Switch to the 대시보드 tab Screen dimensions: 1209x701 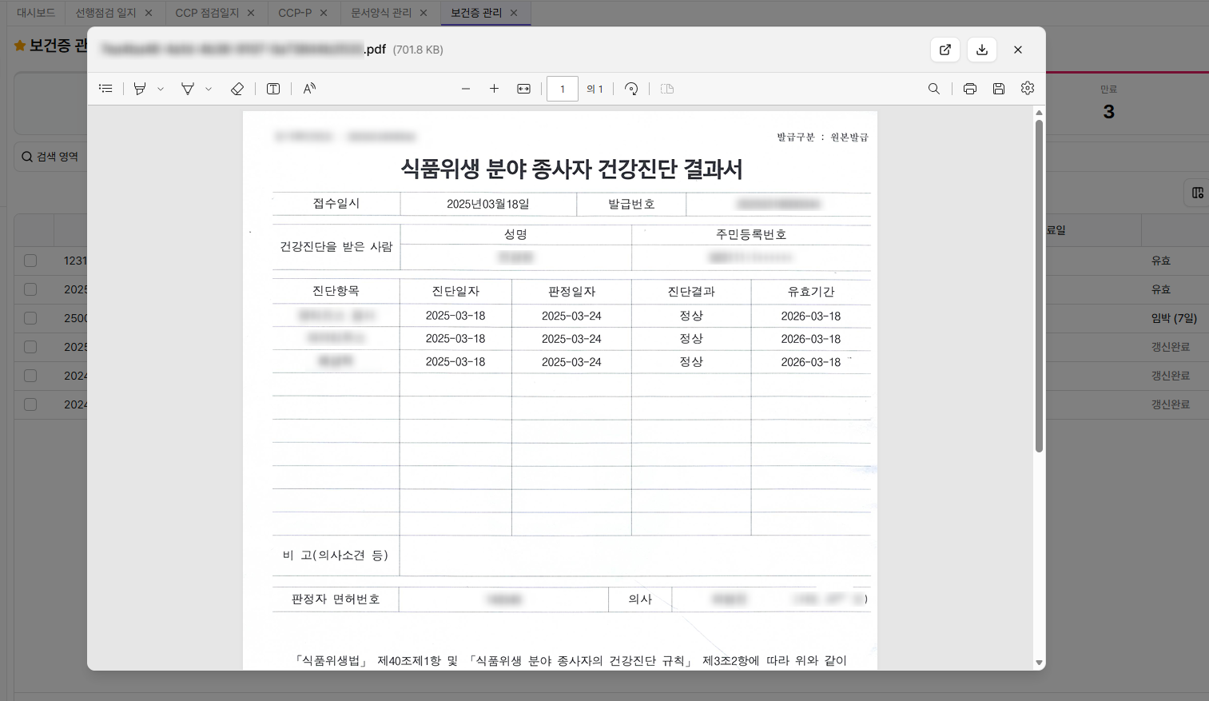tap(36, 13)
